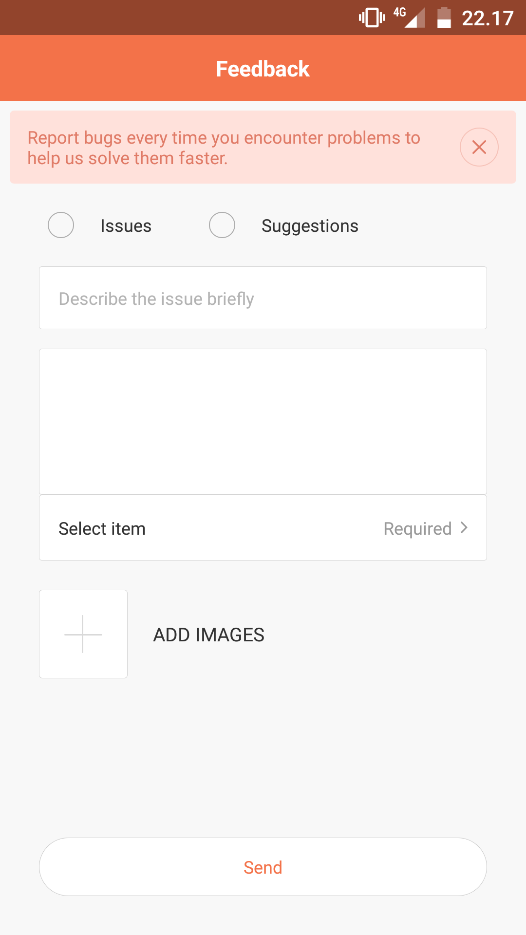Viewport: 526px width, 935px height.
Task: Tap the plus icon to add images
Action: pos(83,634)
